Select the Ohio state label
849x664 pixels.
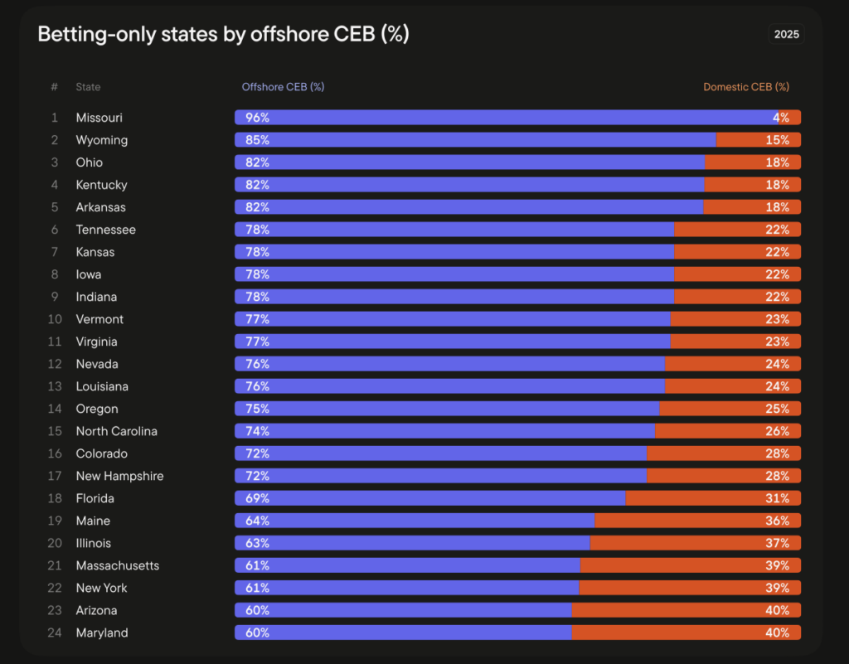pos(90,162)
